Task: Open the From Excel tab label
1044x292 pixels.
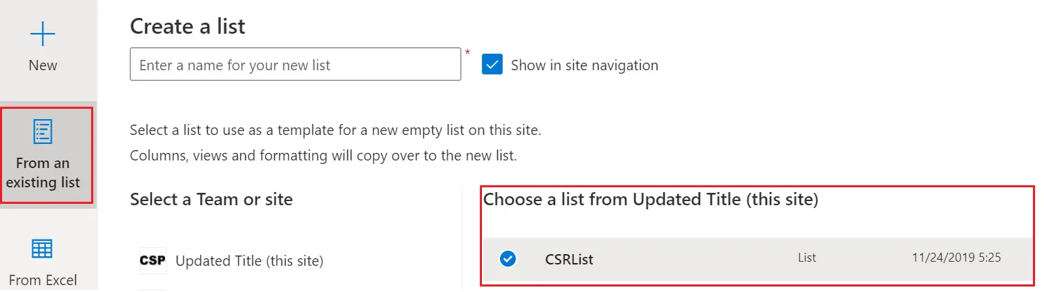Action: pos(43,280)
